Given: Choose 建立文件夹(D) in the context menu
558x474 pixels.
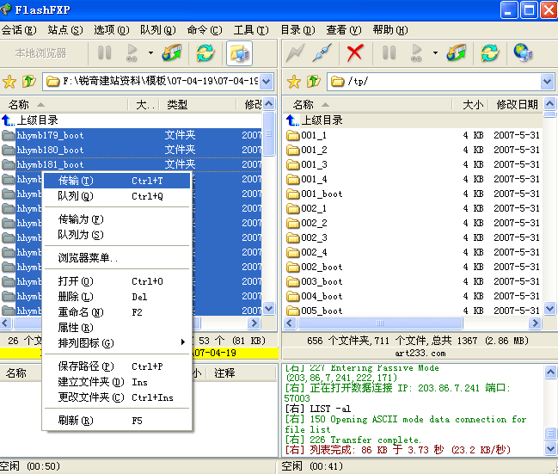Looking at the screenshot, I should [x=117, y=382].
